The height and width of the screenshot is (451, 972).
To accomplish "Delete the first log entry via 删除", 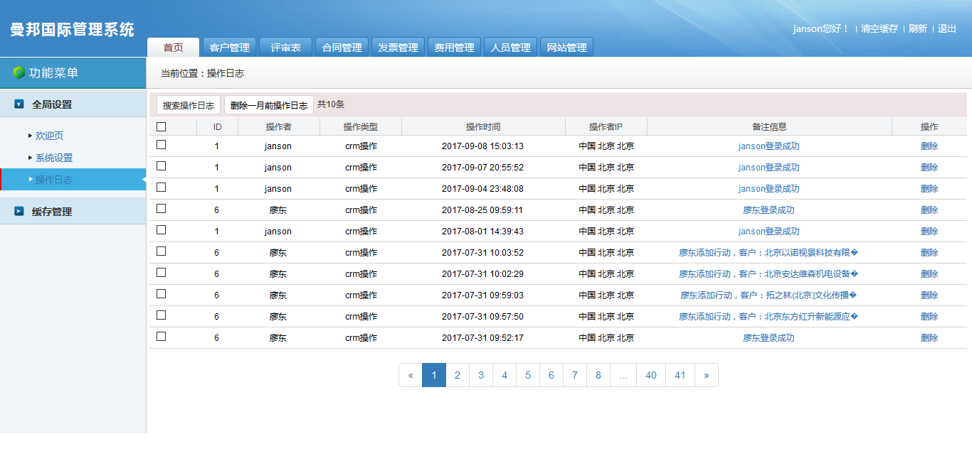I will click(930, 146).
